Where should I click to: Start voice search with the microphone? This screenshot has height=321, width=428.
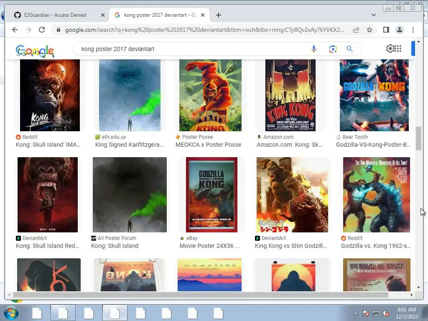pos(314,49)
